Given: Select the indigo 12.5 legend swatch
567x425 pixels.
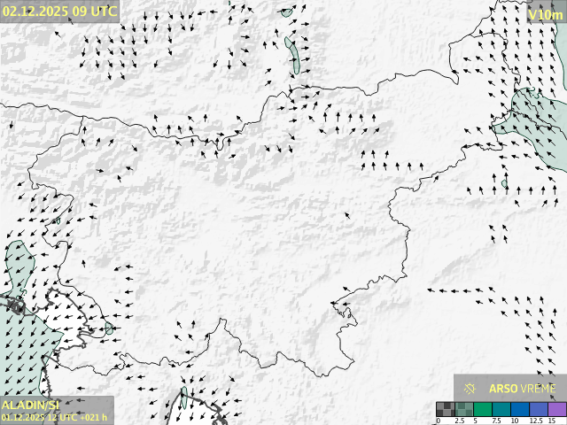Looking at the screenshot, I should coord(538,409).
